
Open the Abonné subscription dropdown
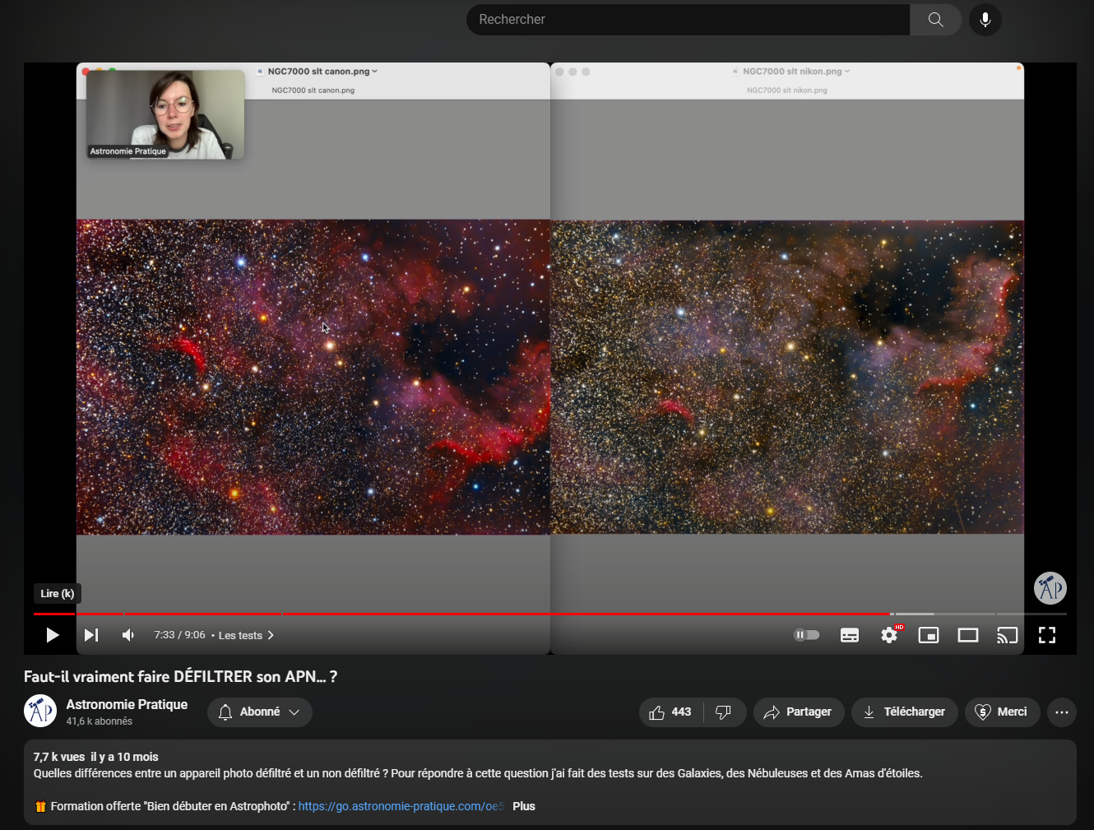click(x=259, y=712)
